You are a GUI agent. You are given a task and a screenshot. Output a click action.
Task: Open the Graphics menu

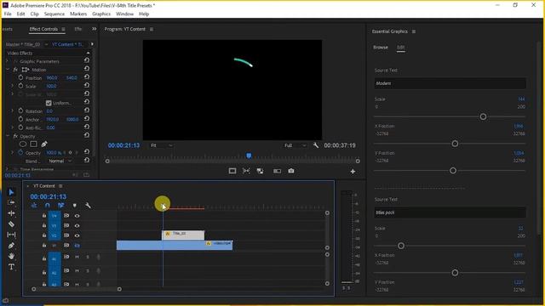click(101, 14)
